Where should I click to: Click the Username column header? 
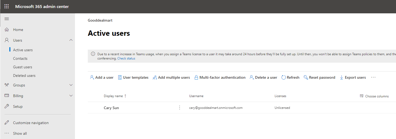(196, 96)
